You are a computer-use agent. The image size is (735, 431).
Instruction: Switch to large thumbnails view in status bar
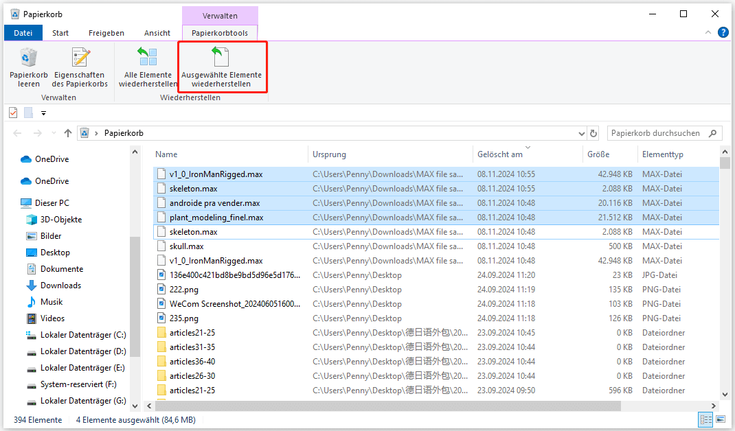click(x=721, y=420)
